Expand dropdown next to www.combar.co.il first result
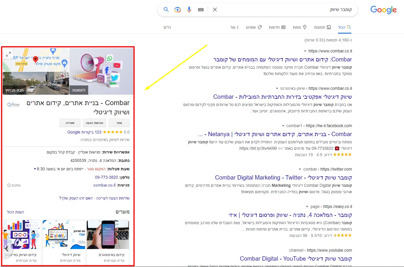The height and width of the screenshot is (267, 404). click(305, 51)
